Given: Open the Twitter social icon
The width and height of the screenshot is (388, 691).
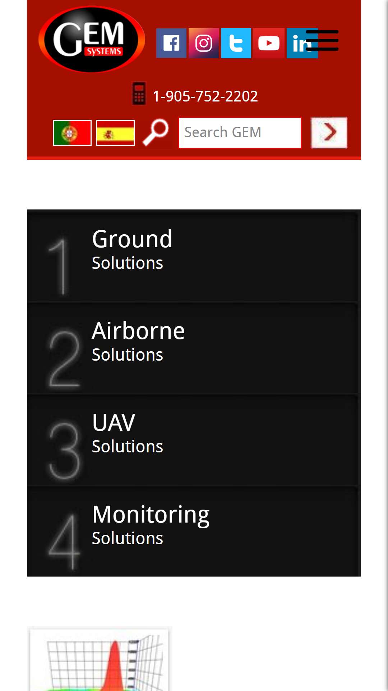Looking at the screenshot, I should (236, 43).
